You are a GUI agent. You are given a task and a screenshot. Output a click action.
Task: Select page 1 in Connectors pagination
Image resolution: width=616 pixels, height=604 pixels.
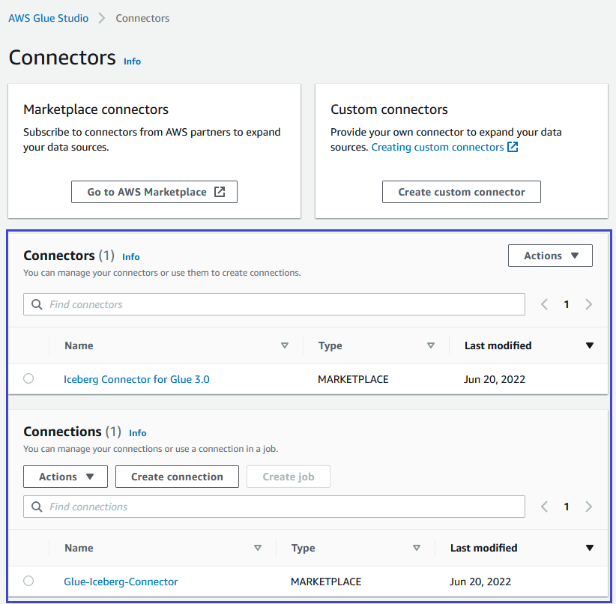click(x=566, y=304)
